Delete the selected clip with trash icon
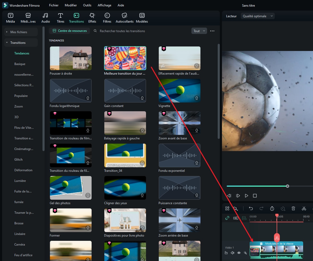This screenshot has width=313, height=261. tap(293, 208)
